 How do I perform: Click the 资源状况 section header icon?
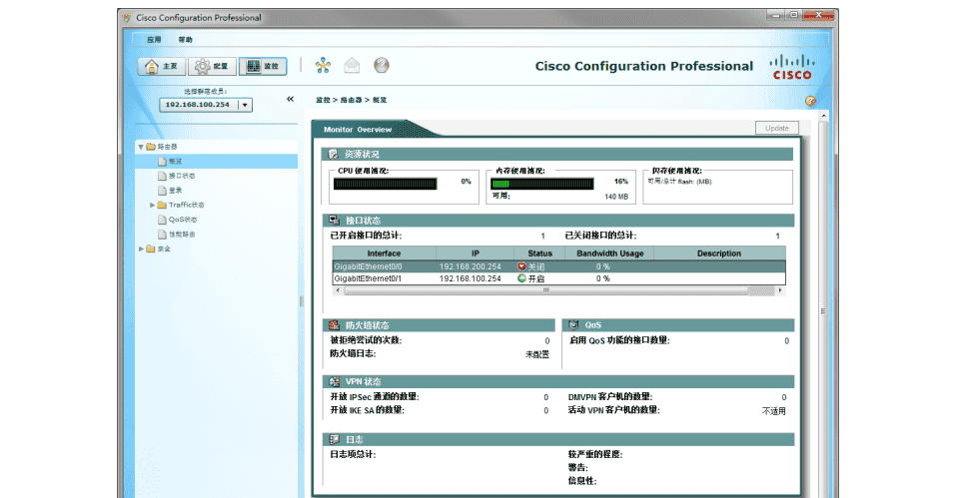pyautogui.click(x=334, y=154)
